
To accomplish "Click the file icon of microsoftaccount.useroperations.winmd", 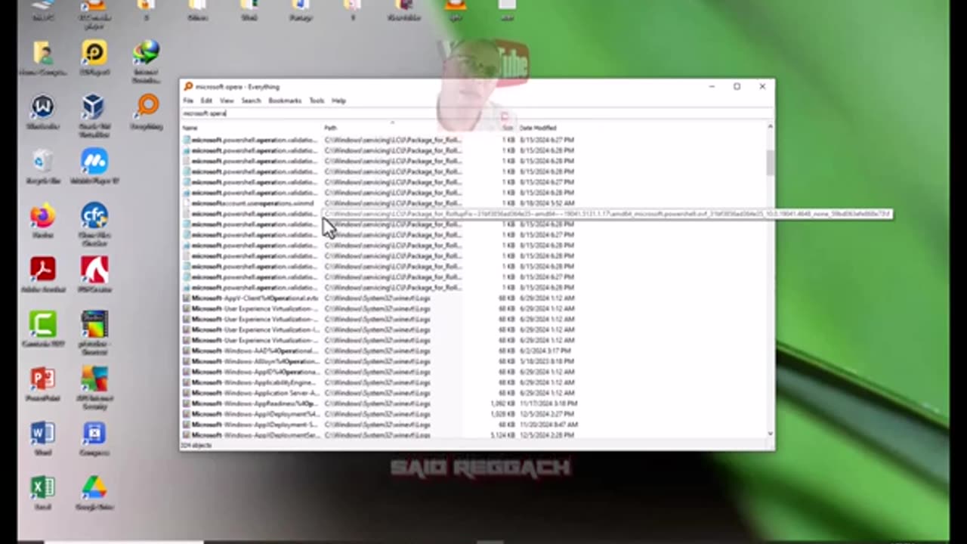I will pyautogui.click(x=186, y=203).
